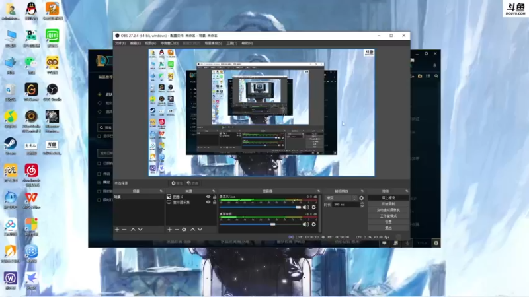Click the 启动虚拟摄像机 button

tap(388, 210)
